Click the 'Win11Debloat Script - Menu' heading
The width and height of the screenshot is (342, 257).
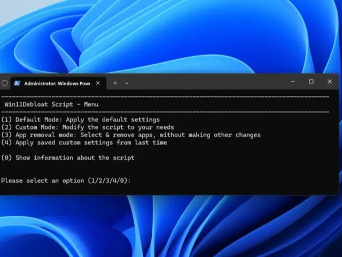(51, 104)
